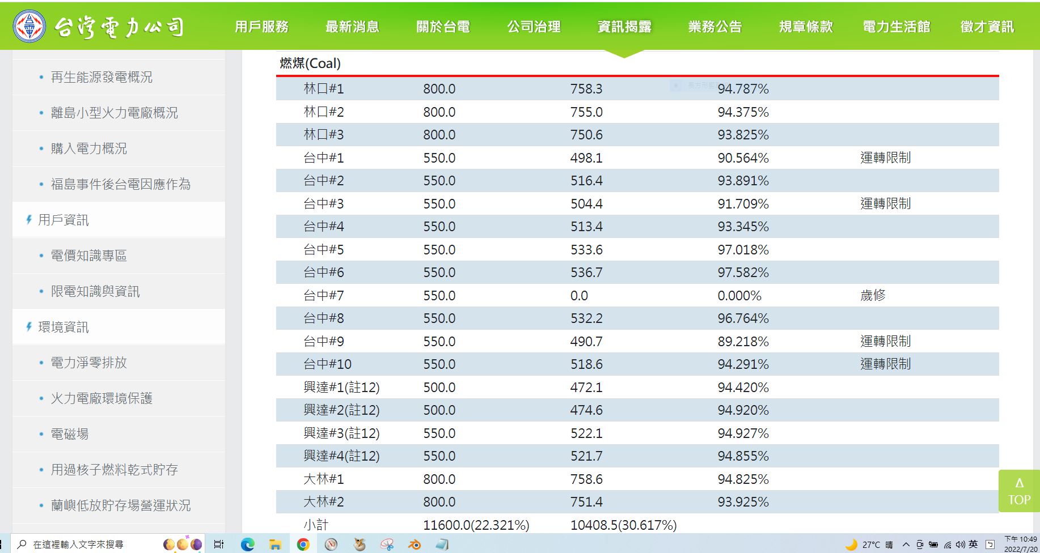Viewport: 1040px width, 553px height.
Task: Click the 516.4 output value
Action: (x=586, y=181)
